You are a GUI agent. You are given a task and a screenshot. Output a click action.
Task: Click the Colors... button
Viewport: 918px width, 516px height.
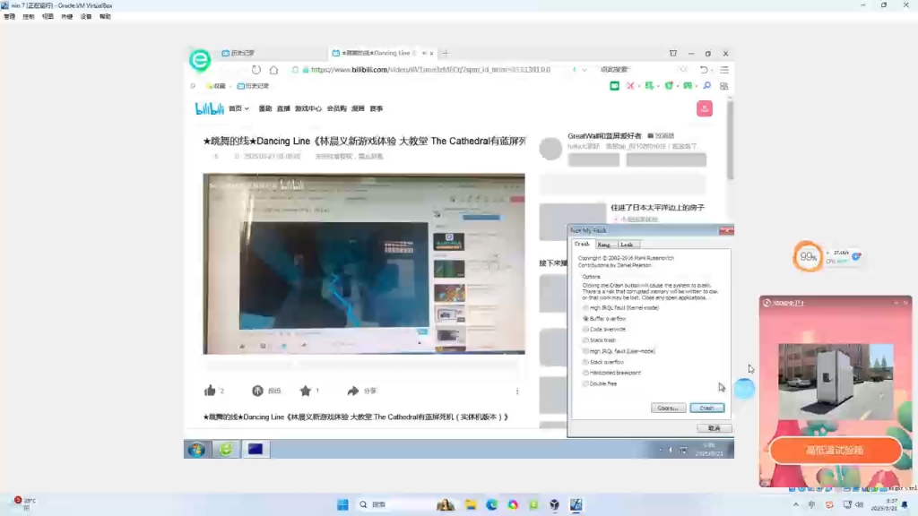(x=668, y=408)
